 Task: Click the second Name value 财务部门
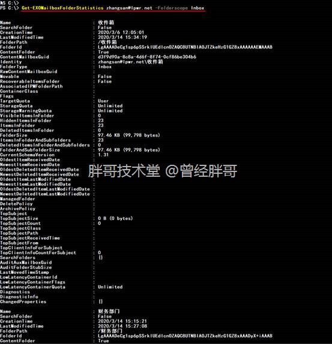109,311
